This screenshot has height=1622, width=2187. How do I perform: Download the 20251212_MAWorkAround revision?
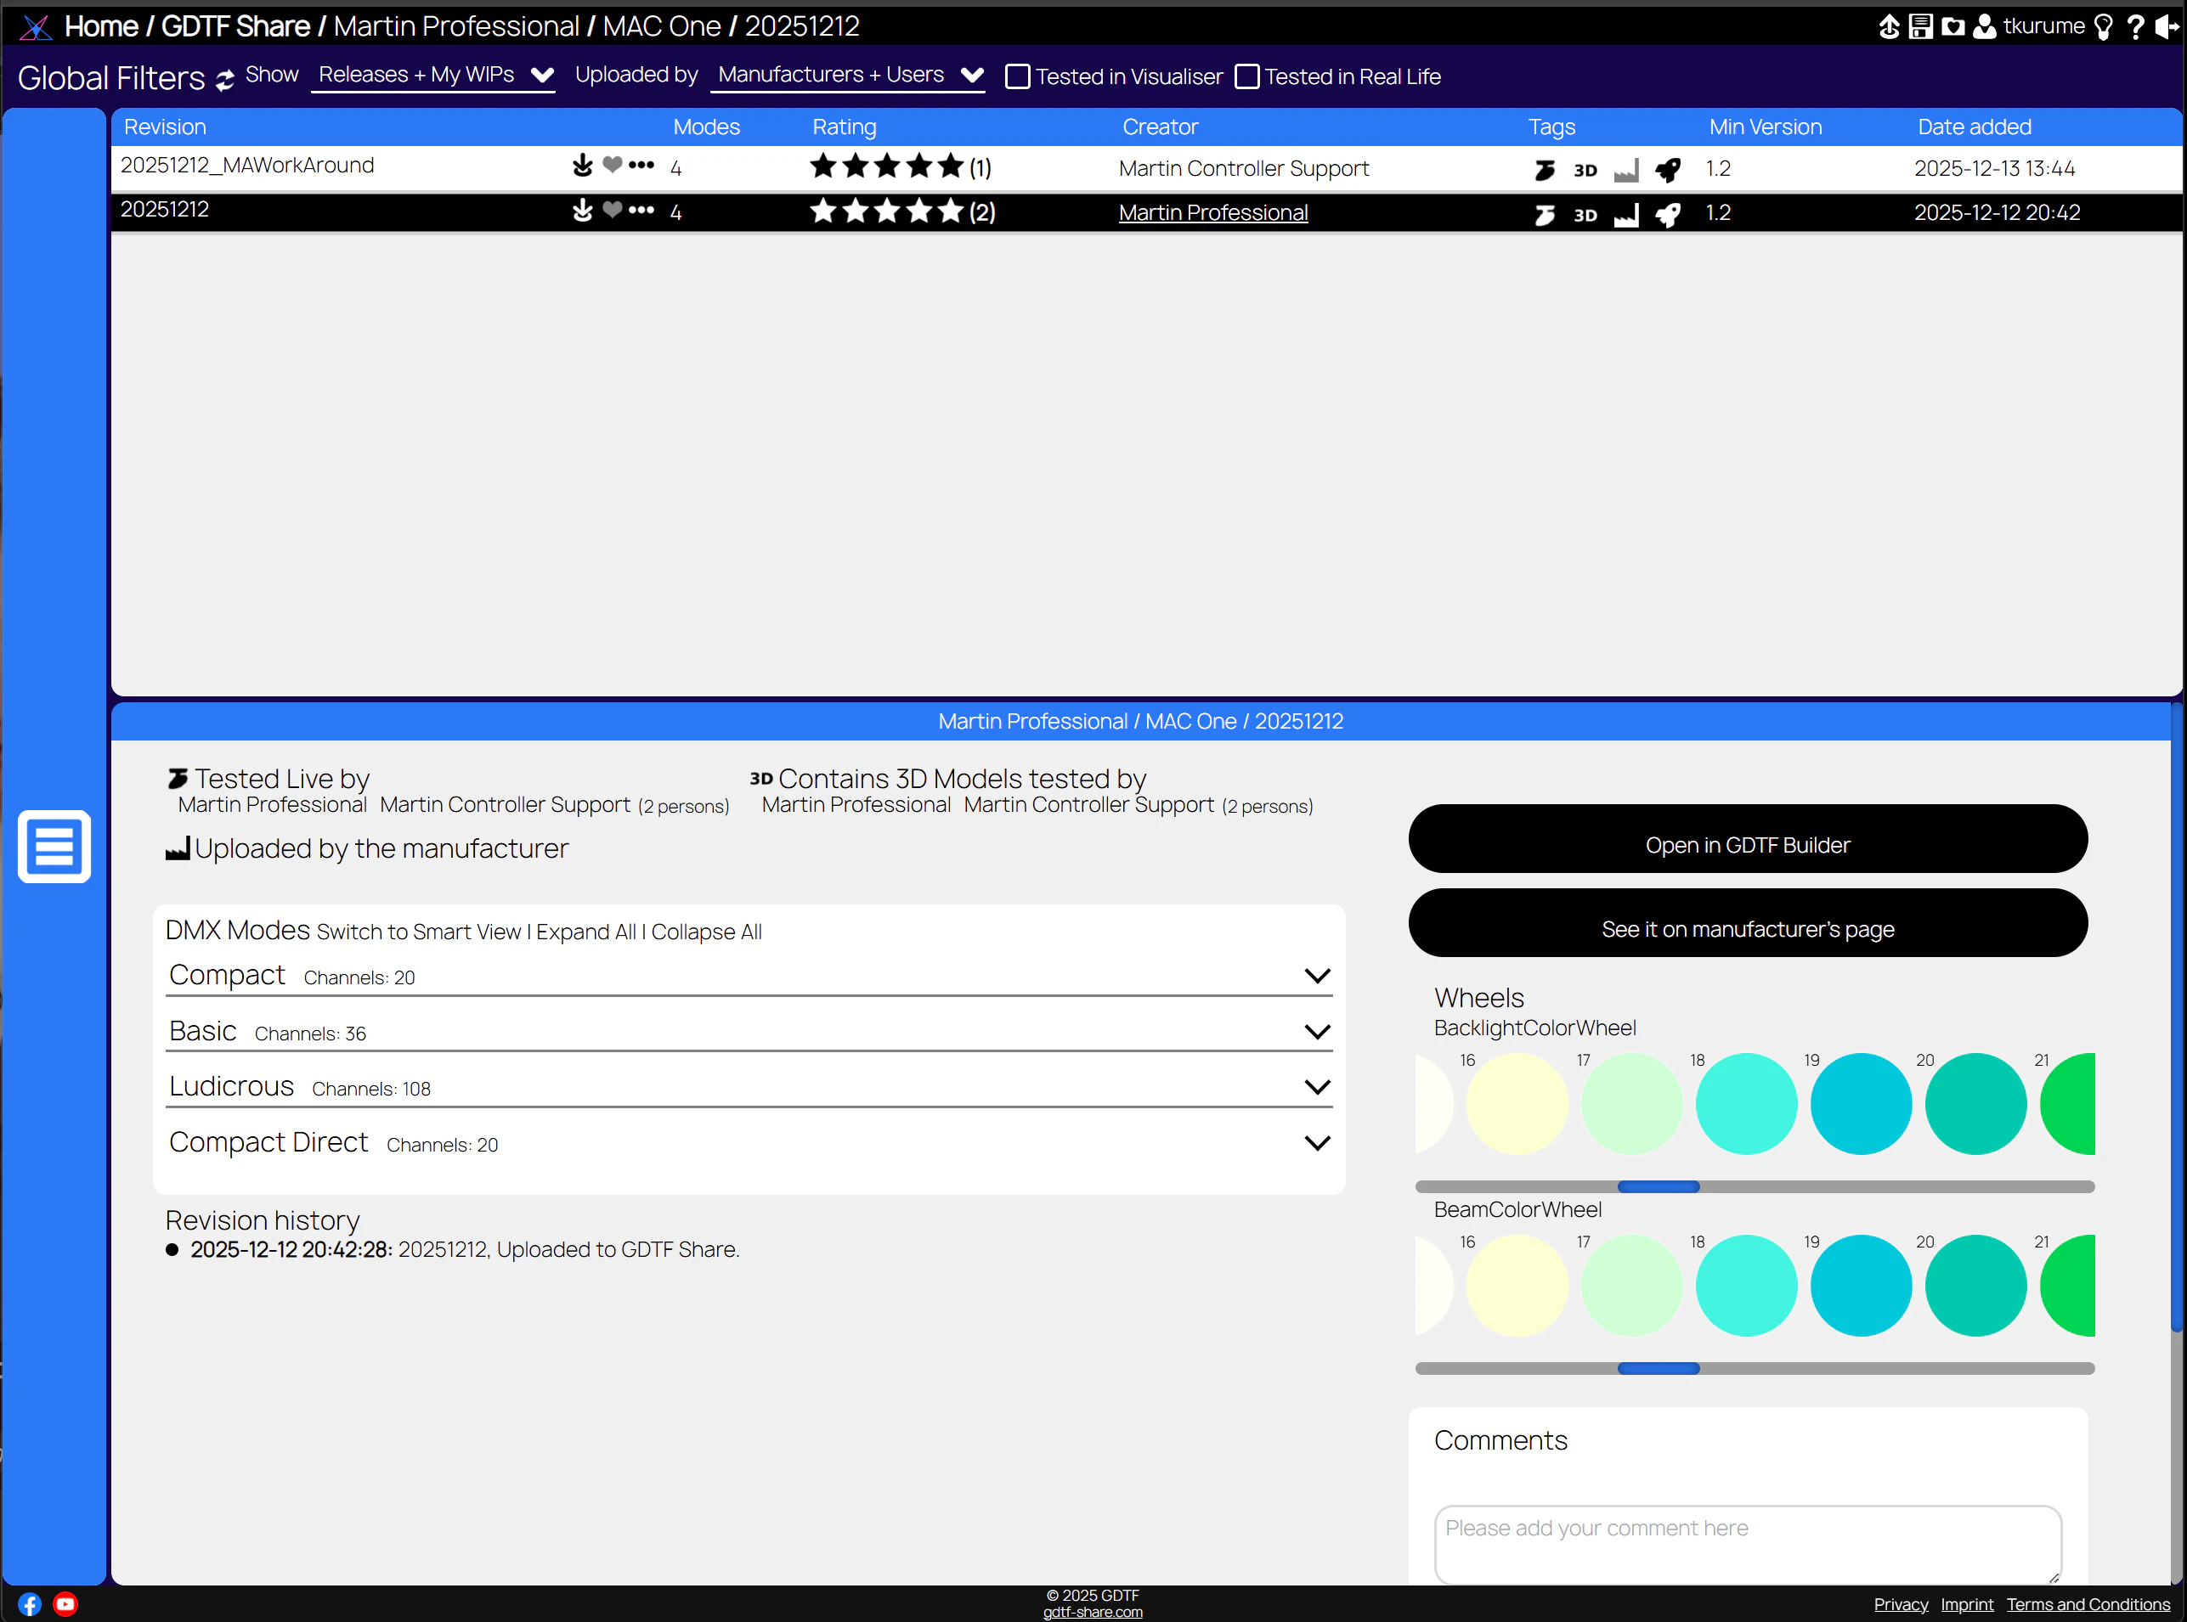(583, 165)
